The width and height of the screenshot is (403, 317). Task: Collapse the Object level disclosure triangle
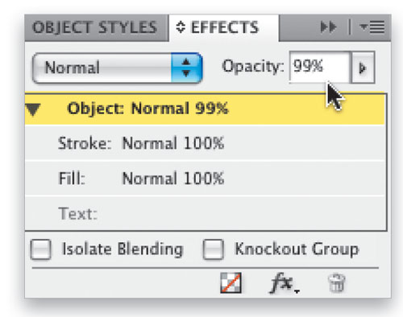click(x=33, y=109)
